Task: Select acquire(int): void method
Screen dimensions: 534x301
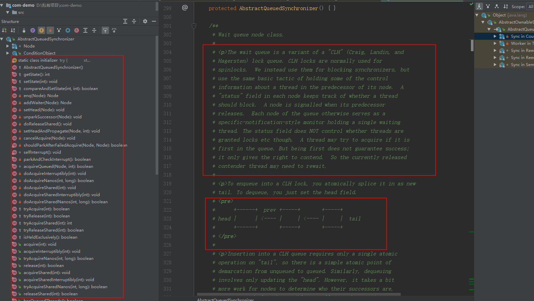Action: (40, 244)
